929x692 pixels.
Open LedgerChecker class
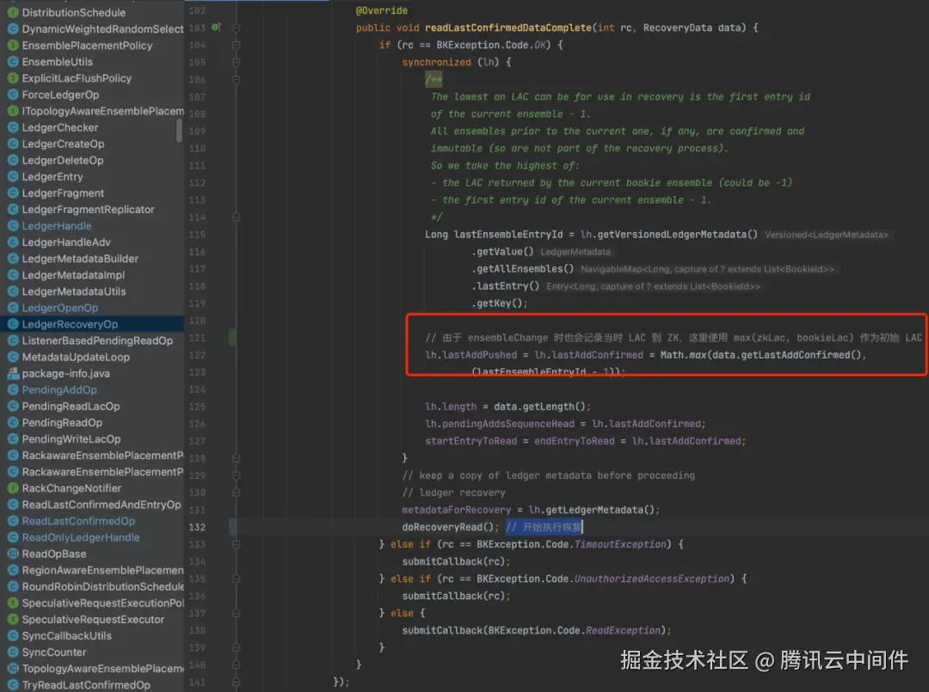click(60, 127)
